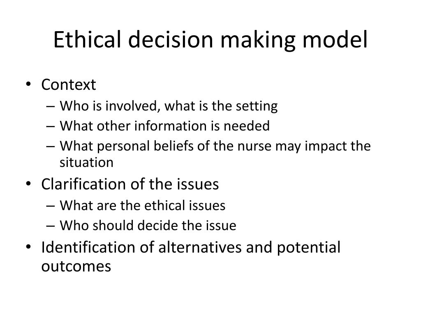The height and width of the screenshot is (315, 421).
Task: Click 'What are the ethical issues' line
Action: (x=143, y=205)
